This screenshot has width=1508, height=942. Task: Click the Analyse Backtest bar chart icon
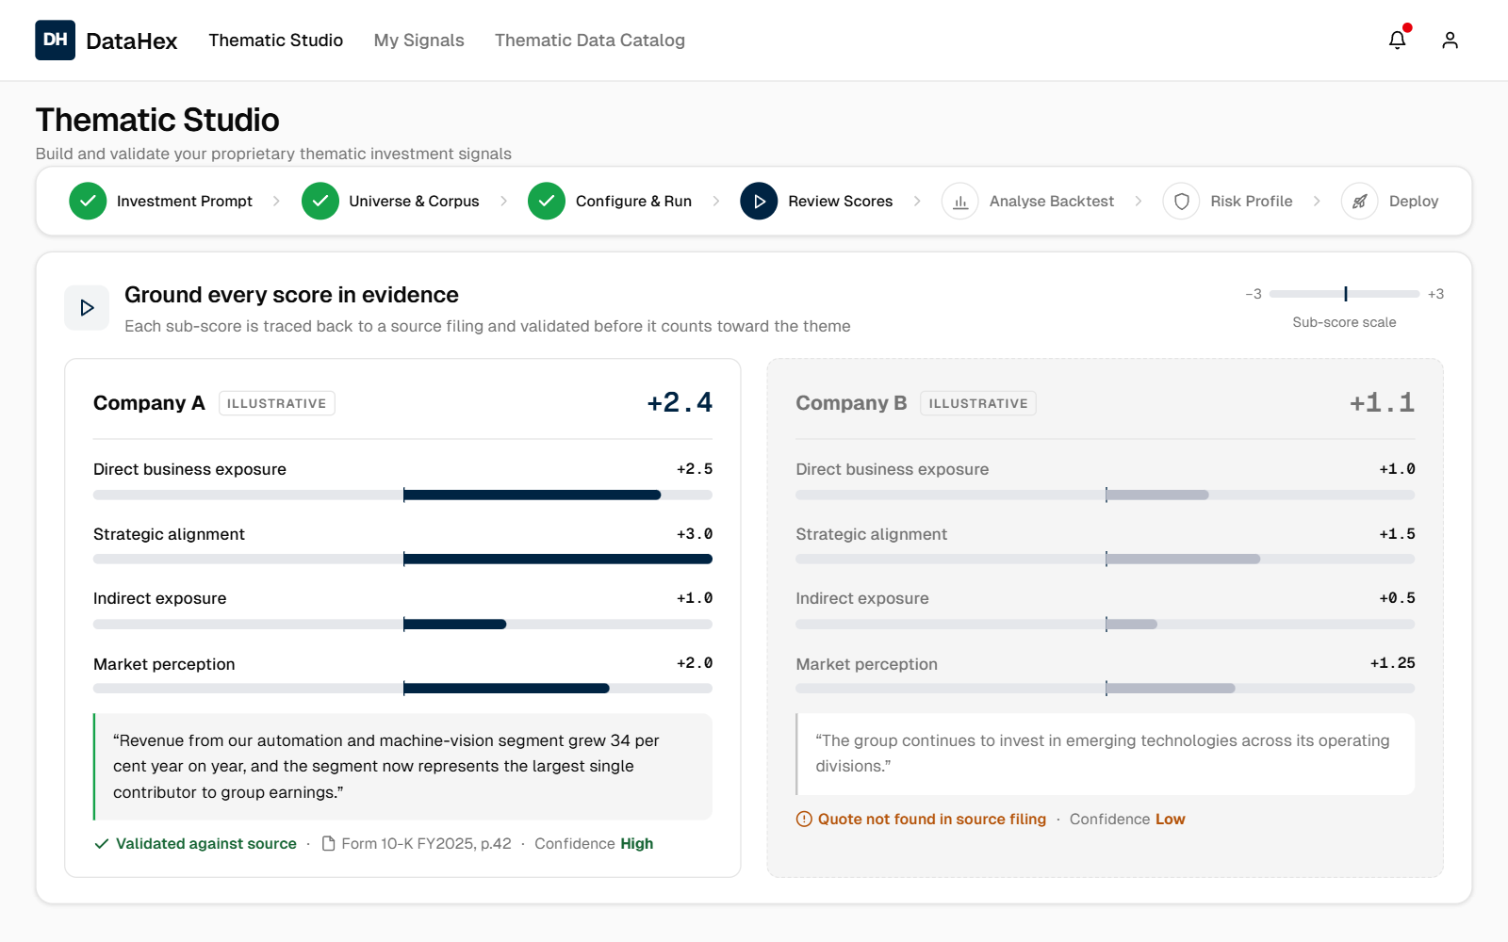[960, 201]
